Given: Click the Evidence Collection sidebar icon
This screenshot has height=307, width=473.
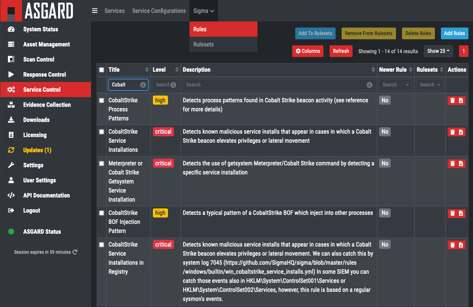Looking at the screenshot, I should coord(11,105).
